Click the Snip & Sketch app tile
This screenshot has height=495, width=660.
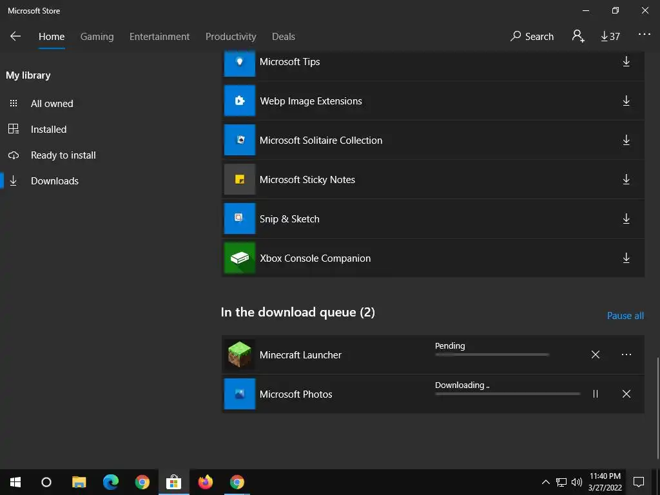click(x=240, y=218)
